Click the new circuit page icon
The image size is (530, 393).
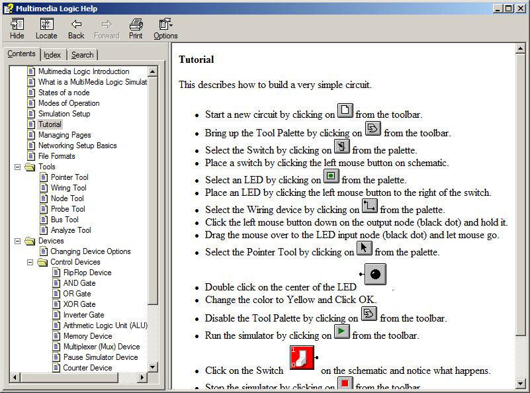(x=345, y=110)
